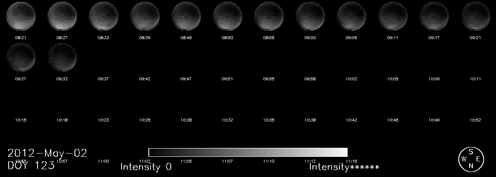
Task: Click the 11:02 time label
Action: [x=145, y=161]
